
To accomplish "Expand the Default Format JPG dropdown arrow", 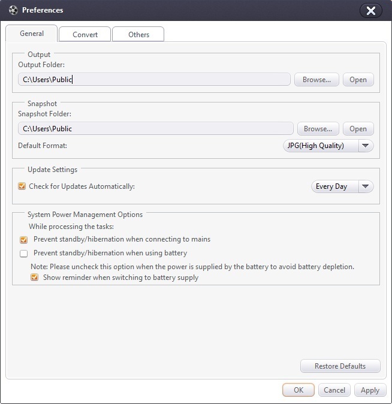I will pyautogui.click(x=366, y=146).
